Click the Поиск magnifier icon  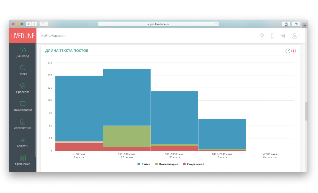point(23,68)
